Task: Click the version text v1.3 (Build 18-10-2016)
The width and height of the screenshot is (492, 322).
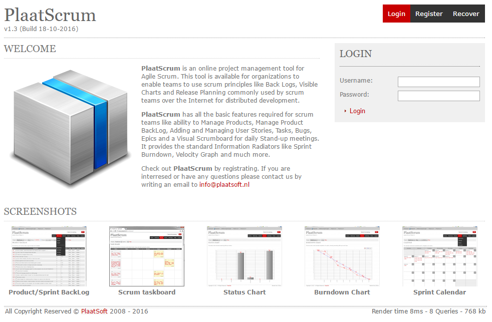Action: pyautogui.click(x=41, y=29)
